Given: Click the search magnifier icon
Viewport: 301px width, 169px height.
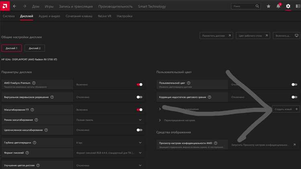Looking at the screenshot, I should [x=257, y=6].
